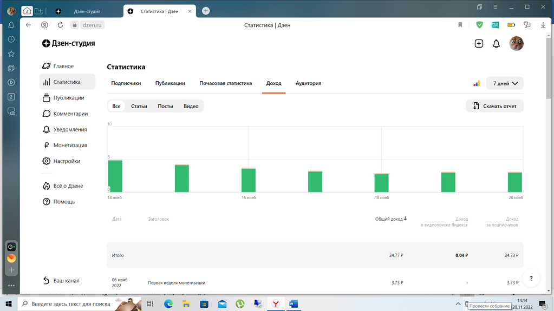Go to Публикации in the sidebar

(x=63, y=98)
